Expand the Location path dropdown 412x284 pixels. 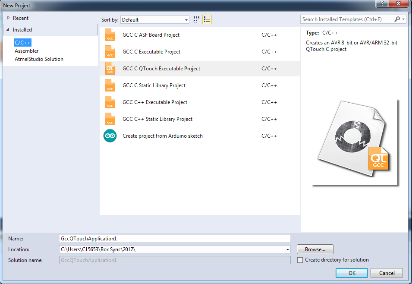tap(287, 249)
